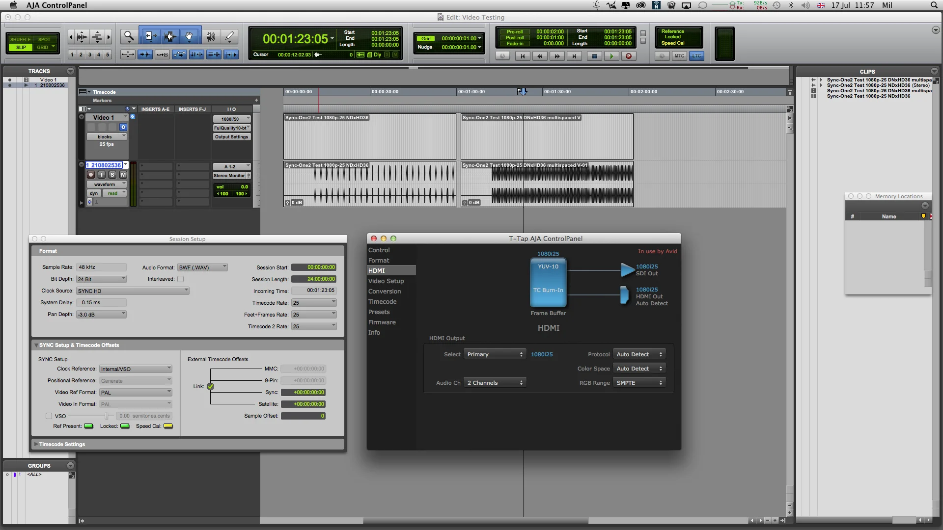Viewport: 943px width, 530px height.
Task: Enable the Interleaved checkbox
Action: [x=181, y=279]
